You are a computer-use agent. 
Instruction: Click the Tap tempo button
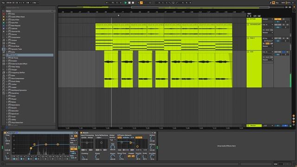(x=3, y=3)
